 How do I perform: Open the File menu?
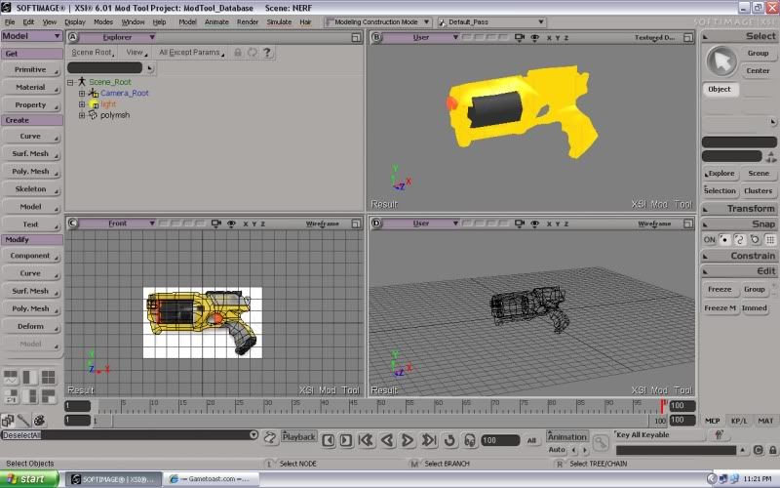(10, 21)
